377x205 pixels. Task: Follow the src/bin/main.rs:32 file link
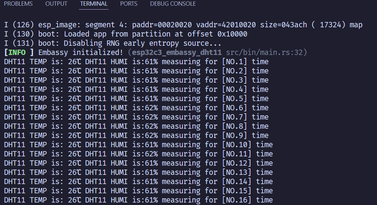(x=264, y=52)
